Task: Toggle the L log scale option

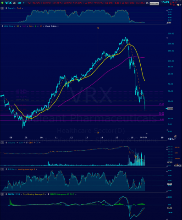Action: [x=171, y=139]
